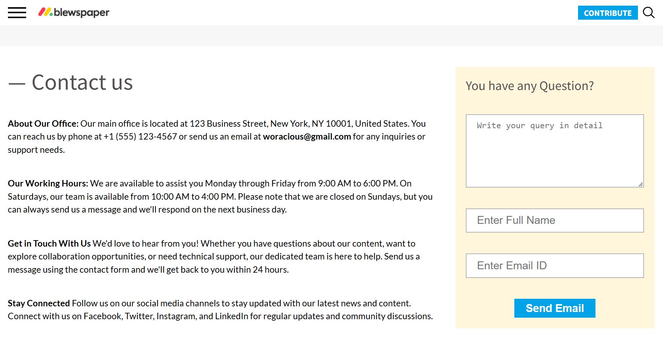Click the 'Our Working Hours:' bold label

pos(48,183)
